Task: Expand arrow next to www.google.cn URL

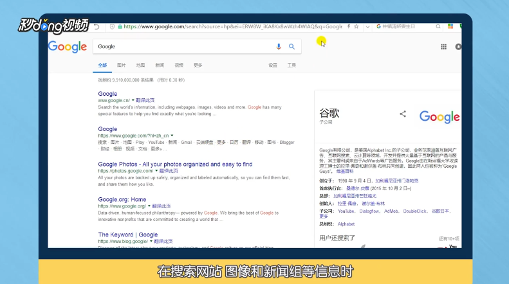Action: pyautogui.click(x=133, y=100)
